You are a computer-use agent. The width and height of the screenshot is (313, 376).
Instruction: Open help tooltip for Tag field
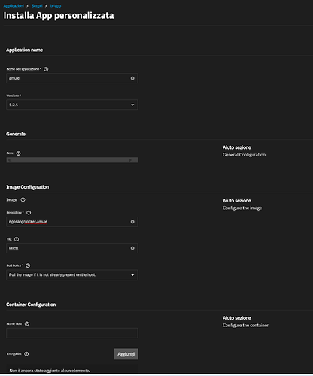point(17,239)
